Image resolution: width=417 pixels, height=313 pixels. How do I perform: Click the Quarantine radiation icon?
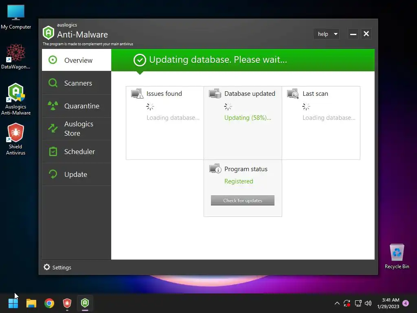(53, 106)
